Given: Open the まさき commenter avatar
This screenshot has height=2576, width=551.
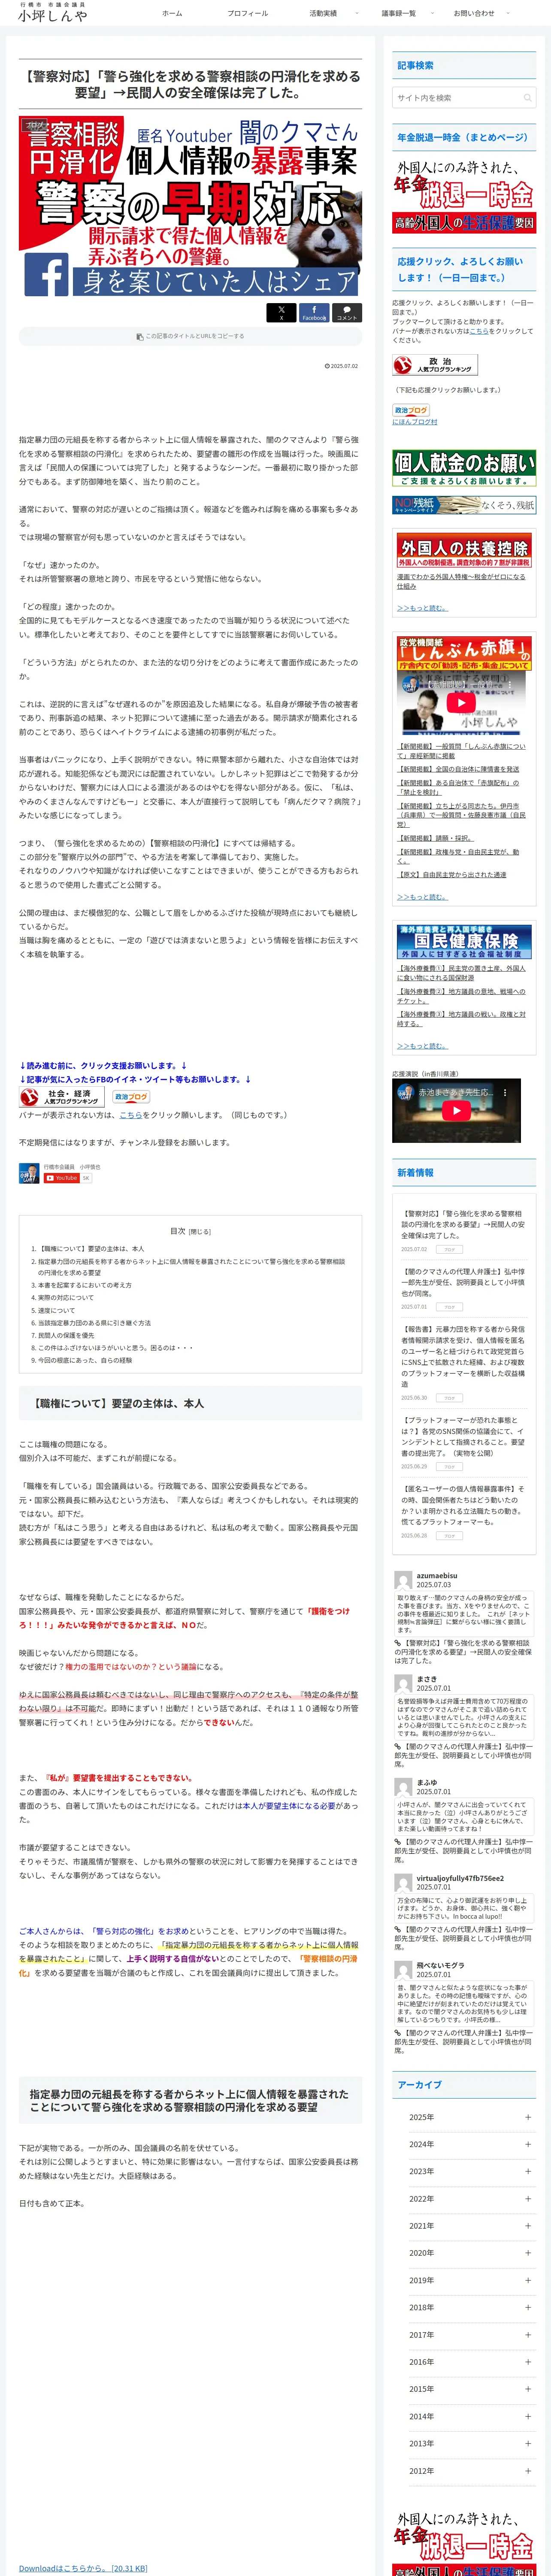Looking at the screenshot, I should (403, 1683).
